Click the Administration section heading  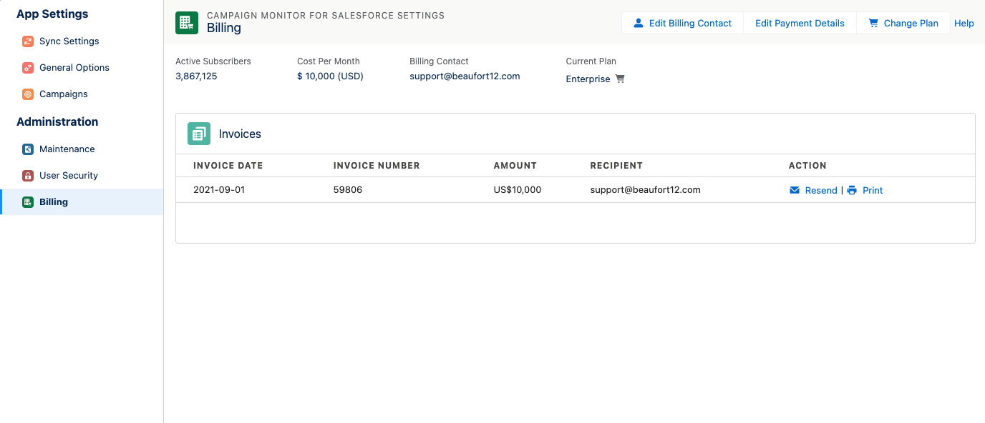57,122
